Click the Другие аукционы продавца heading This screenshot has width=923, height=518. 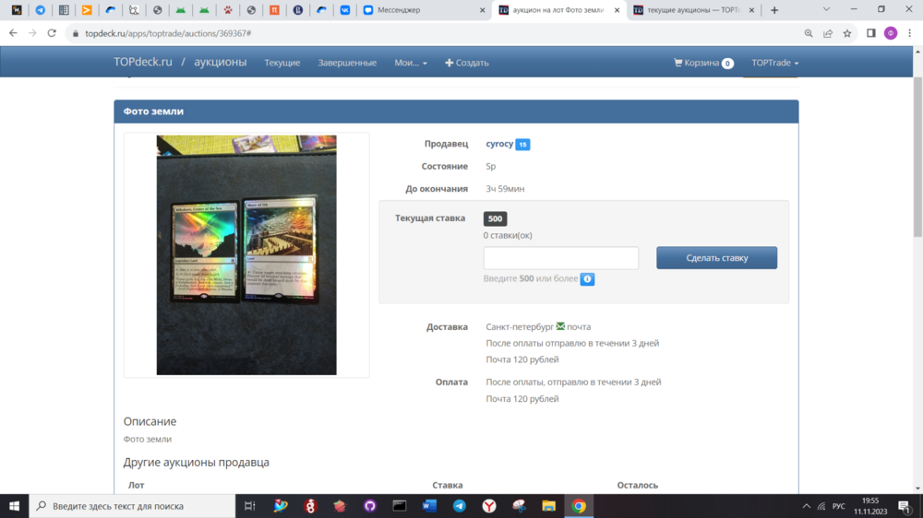click(x=196, y=462)
